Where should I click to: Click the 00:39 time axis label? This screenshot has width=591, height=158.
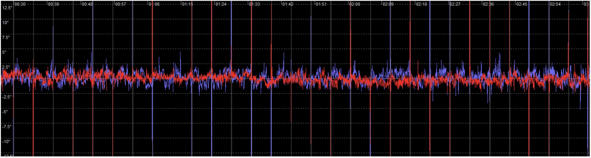(x=54, y=4)
